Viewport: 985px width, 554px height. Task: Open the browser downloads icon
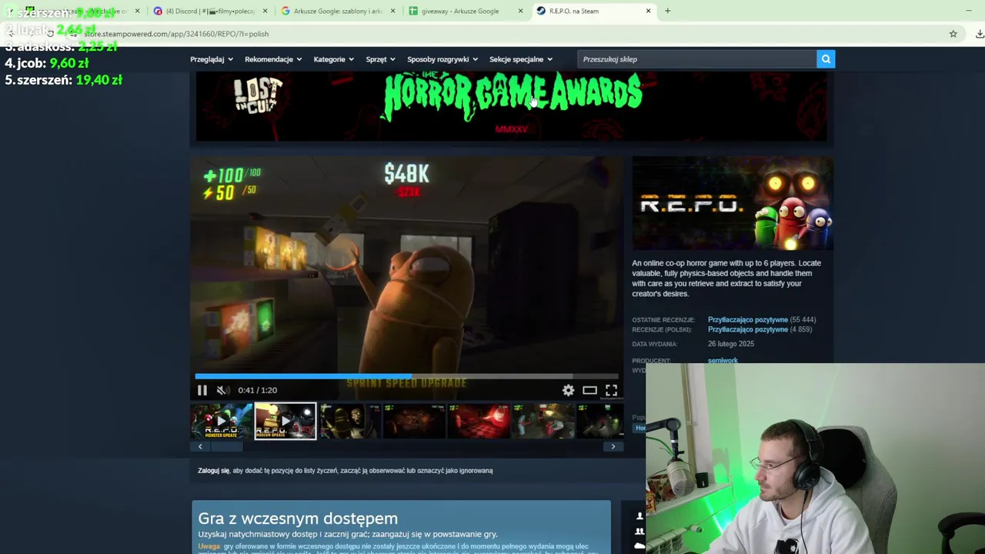tap(979, 34)
